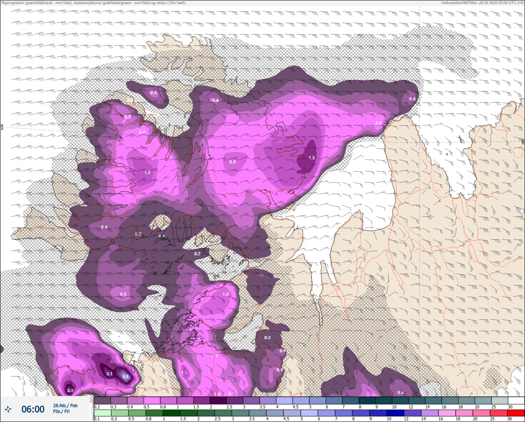Select the upper legend swatch starting at 14
This screenshot has width=525, height=422.
[x=433, y=400]
